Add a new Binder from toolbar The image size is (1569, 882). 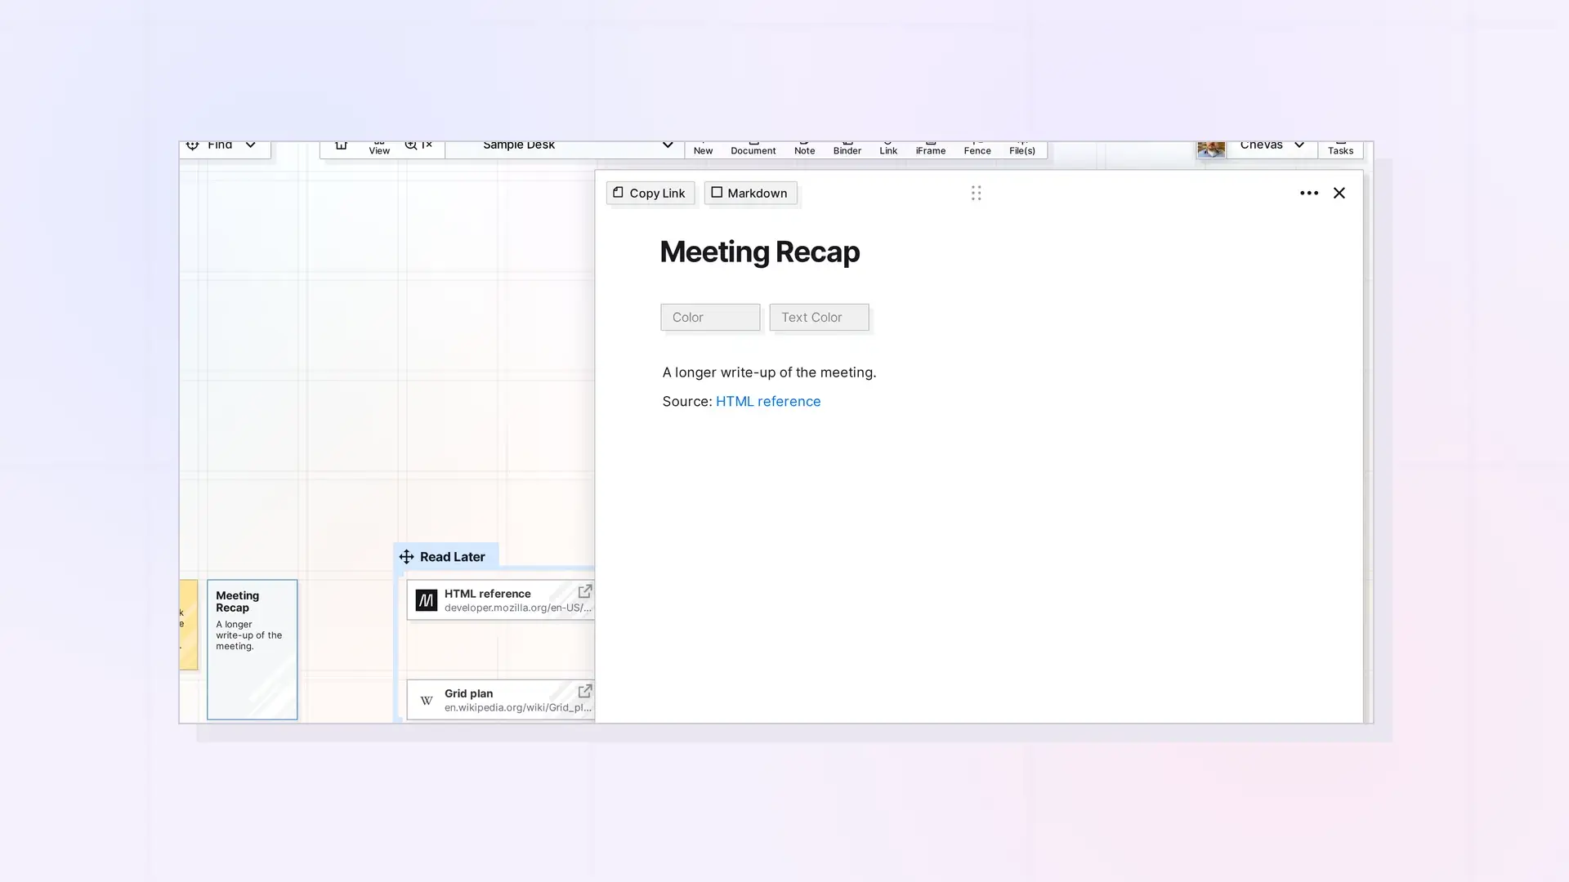[x=847, y=149]
